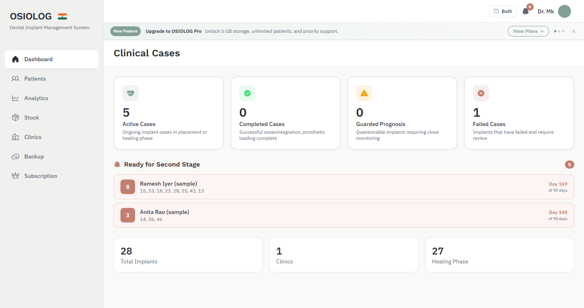This screenshot has width=584, height=308.
Task: Select the third banner pagination dot
Action: [x=563, y=31]
